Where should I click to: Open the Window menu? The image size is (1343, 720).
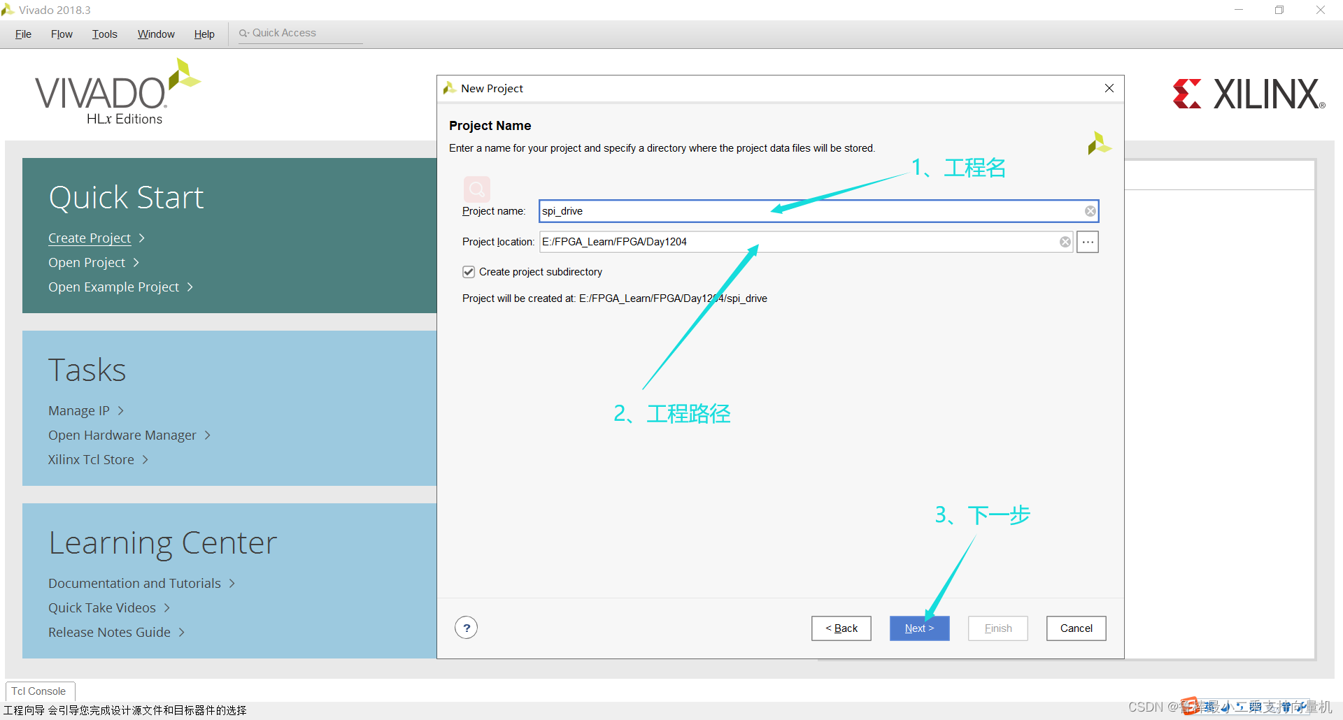click(156, 34)
